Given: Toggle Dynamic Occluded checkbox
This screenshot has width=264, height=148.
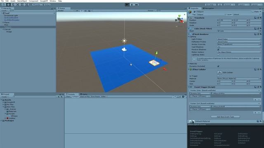Looking at the screenshot, I should 218,66.
